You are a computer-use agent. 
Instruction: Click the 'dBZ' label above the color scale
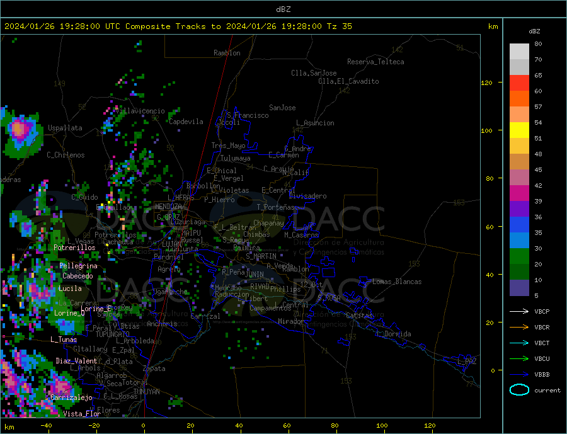coord(534,31)
